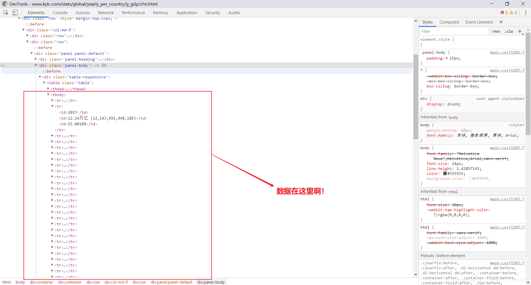The width and height of the screenshot is (531, 285).
Task: Open the Sources tab
Action: pos(82,13)
